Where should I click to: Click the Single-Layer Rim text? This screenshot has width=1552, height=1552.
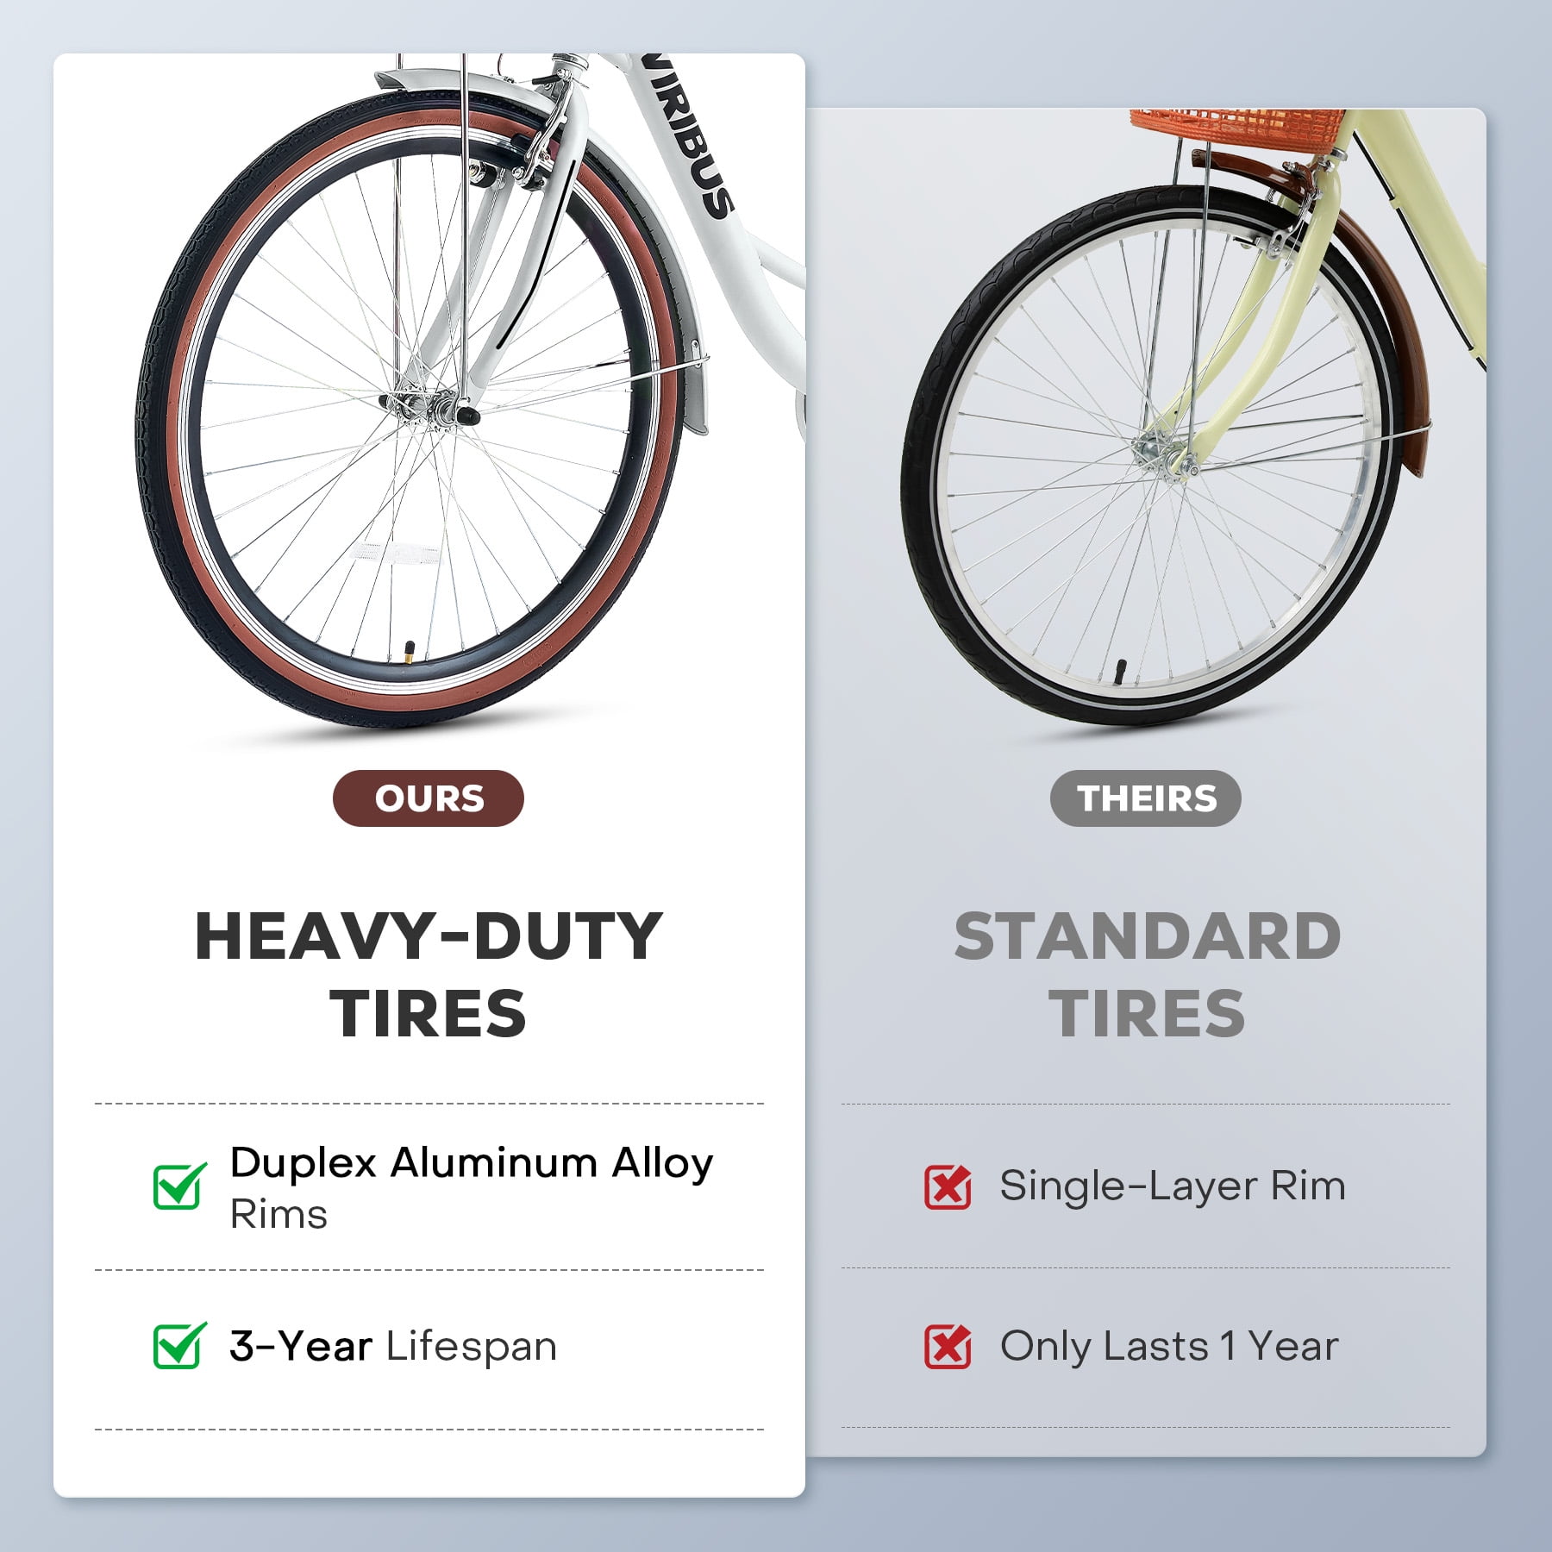coord(1173,1186)
